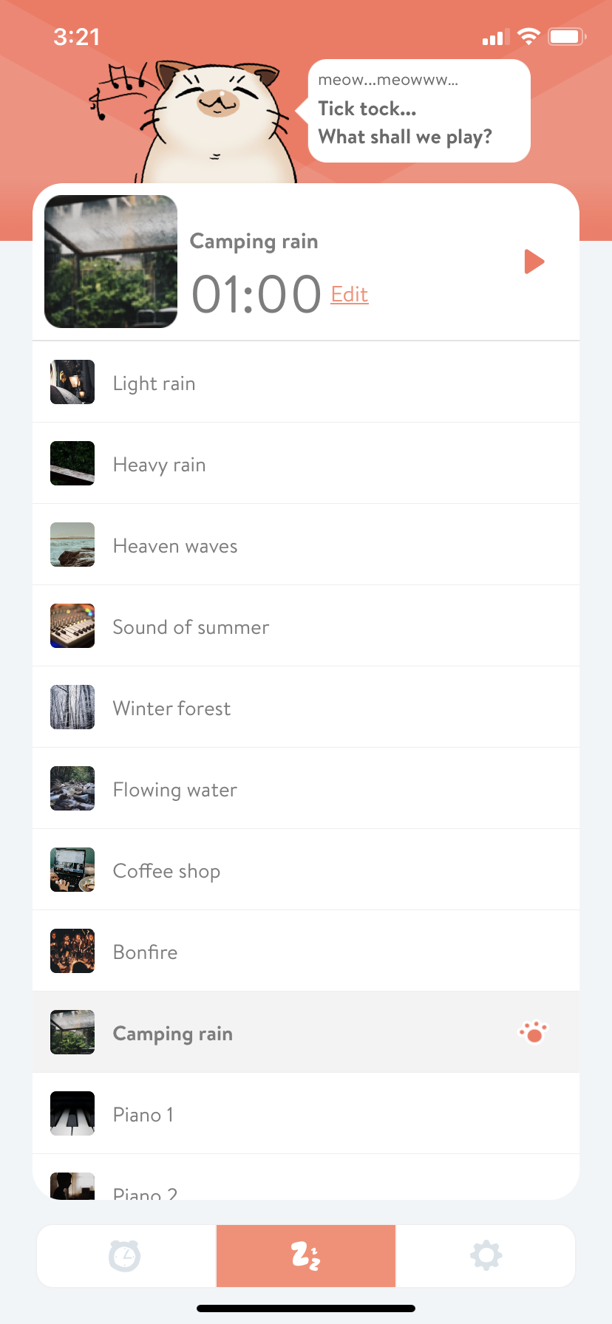Select the Winter forest picture icon
The image size is (612, 1324).
(x=72, y=707)
